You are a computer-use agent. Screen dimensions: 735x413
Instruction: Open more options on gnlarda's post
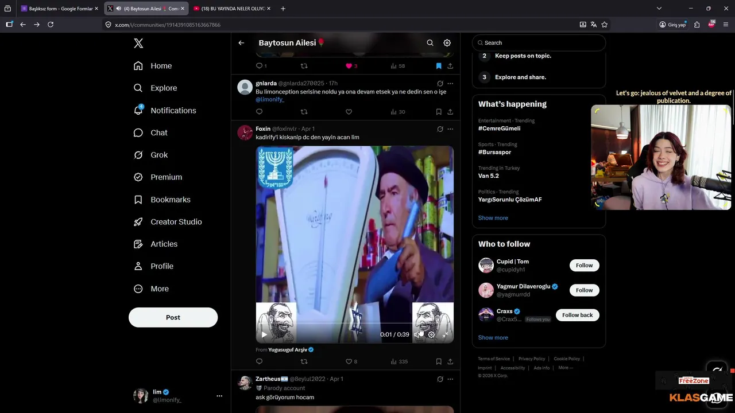[450, 83]
